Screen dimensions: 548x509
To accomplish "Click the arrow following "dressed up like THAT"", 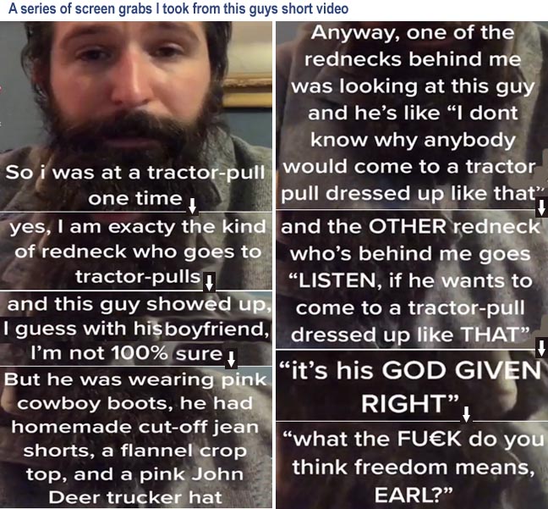I will point(541,347).
